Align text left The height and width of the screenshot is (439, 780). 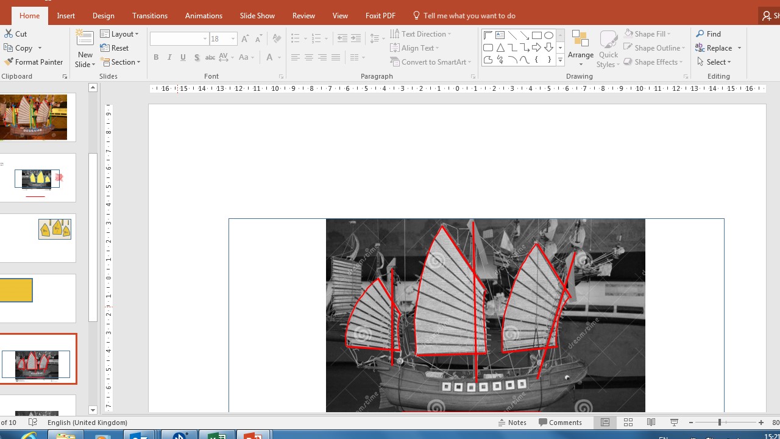coord(295,57)
